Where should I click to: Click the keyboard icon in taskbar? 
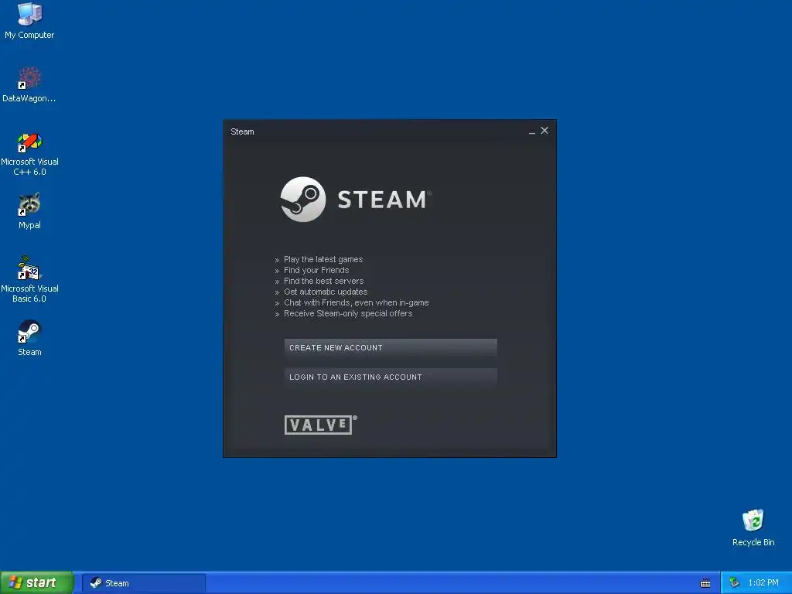coord(705,583)
